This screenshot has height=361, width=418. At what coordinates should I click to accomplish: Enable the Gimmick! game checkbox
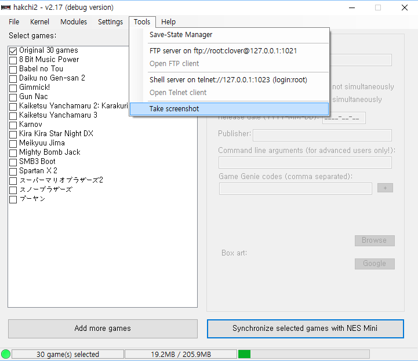point(13,87)
